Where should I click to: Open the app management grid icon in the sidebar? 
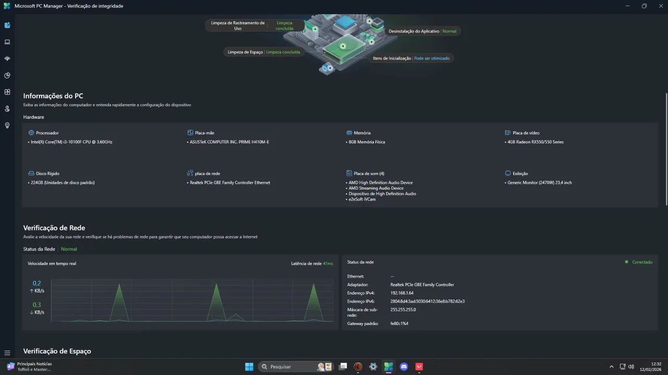pos(7,92)
